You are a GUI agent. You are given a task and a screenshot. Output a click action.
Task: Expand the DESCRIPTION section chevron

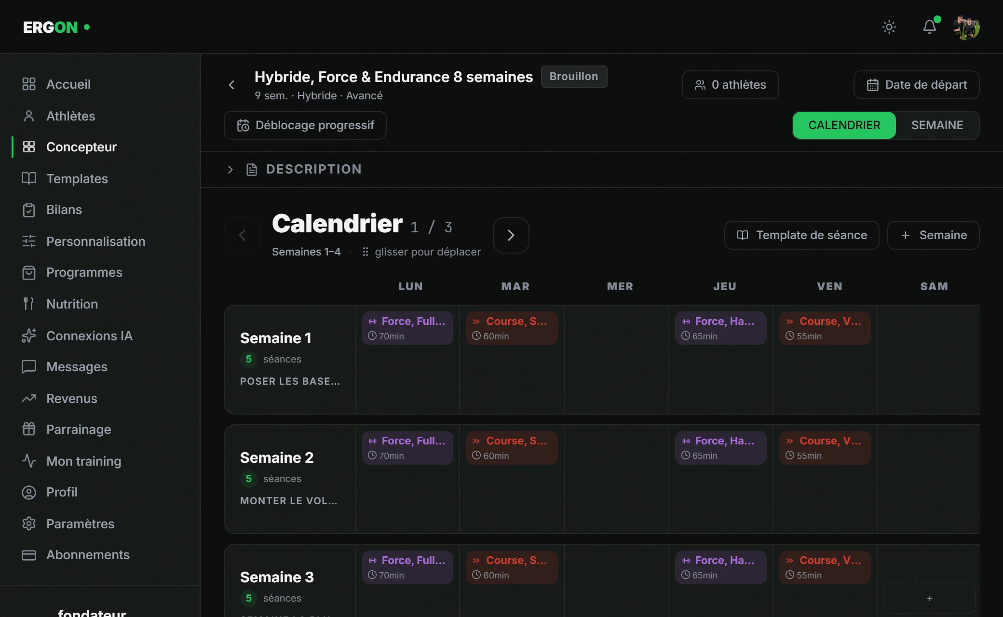(x=230, y=170)
